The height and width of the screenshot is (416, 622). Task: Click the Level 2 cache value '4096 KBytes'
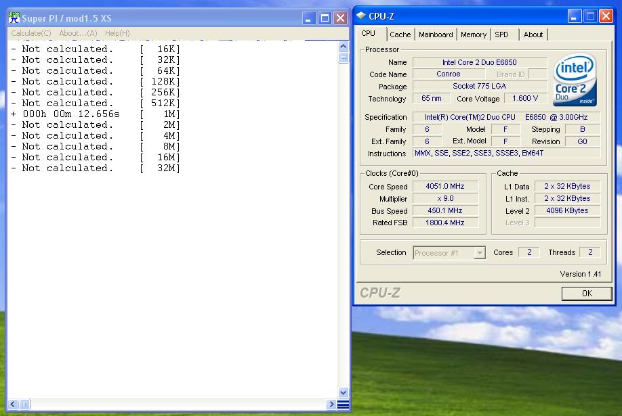tap(567, 211)
